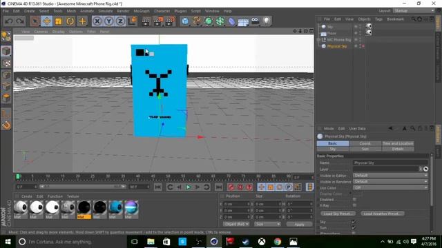The width and height of the screenshot is (442, 248).
Task: Click Render View clapperboard icon
Action: click(146, 21)
